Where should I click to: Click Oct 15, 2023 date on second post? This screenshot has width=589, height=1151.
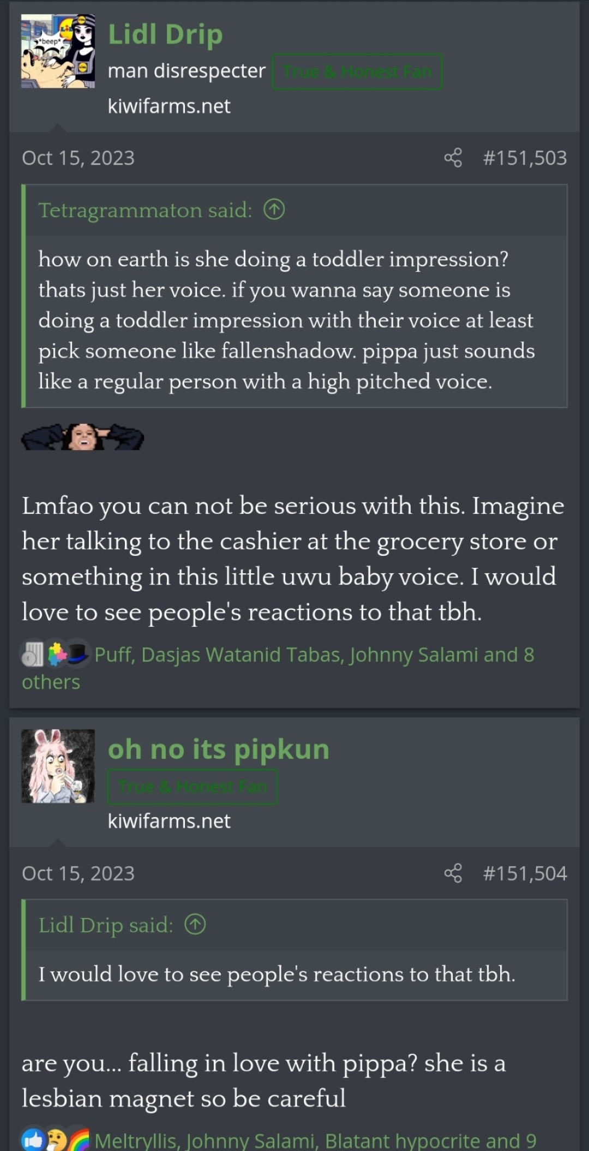tap(78, 873)
